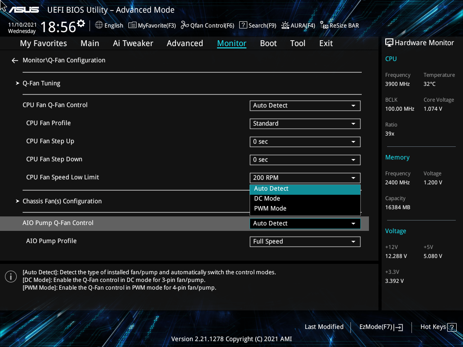Click the Hot Keys question mark icon
This screenshot has width=463, height=347.
click(x=452, y=327)
